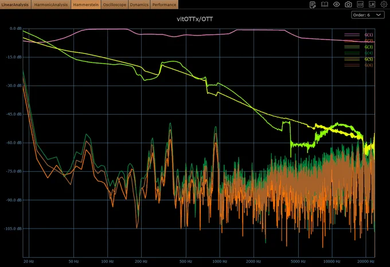Toggle the G(6) legend entry

(358, 65)
